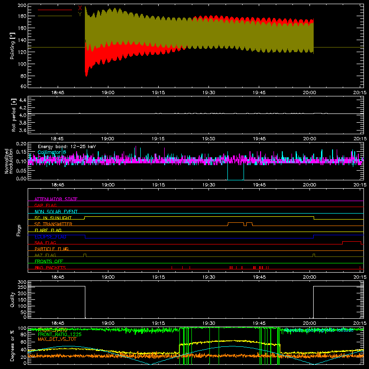Click 19:30 under the modulation plot
Image resolution: width=369 pixels, height=369 pixels.
click(x=209, y=185)
